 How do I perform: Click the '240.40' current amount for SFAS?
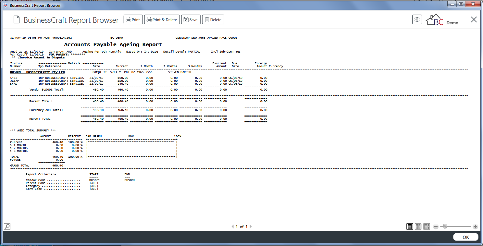coord(123,84)
